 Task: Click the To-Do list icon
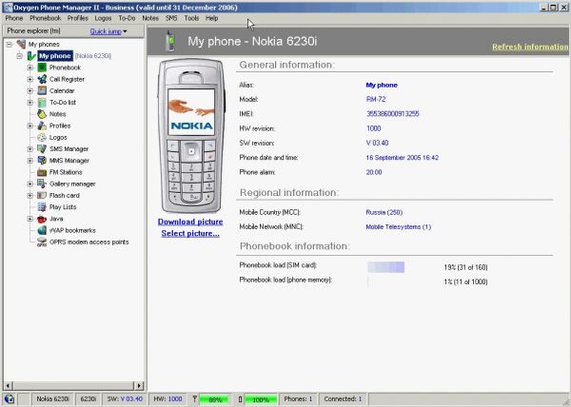(42, 102)
